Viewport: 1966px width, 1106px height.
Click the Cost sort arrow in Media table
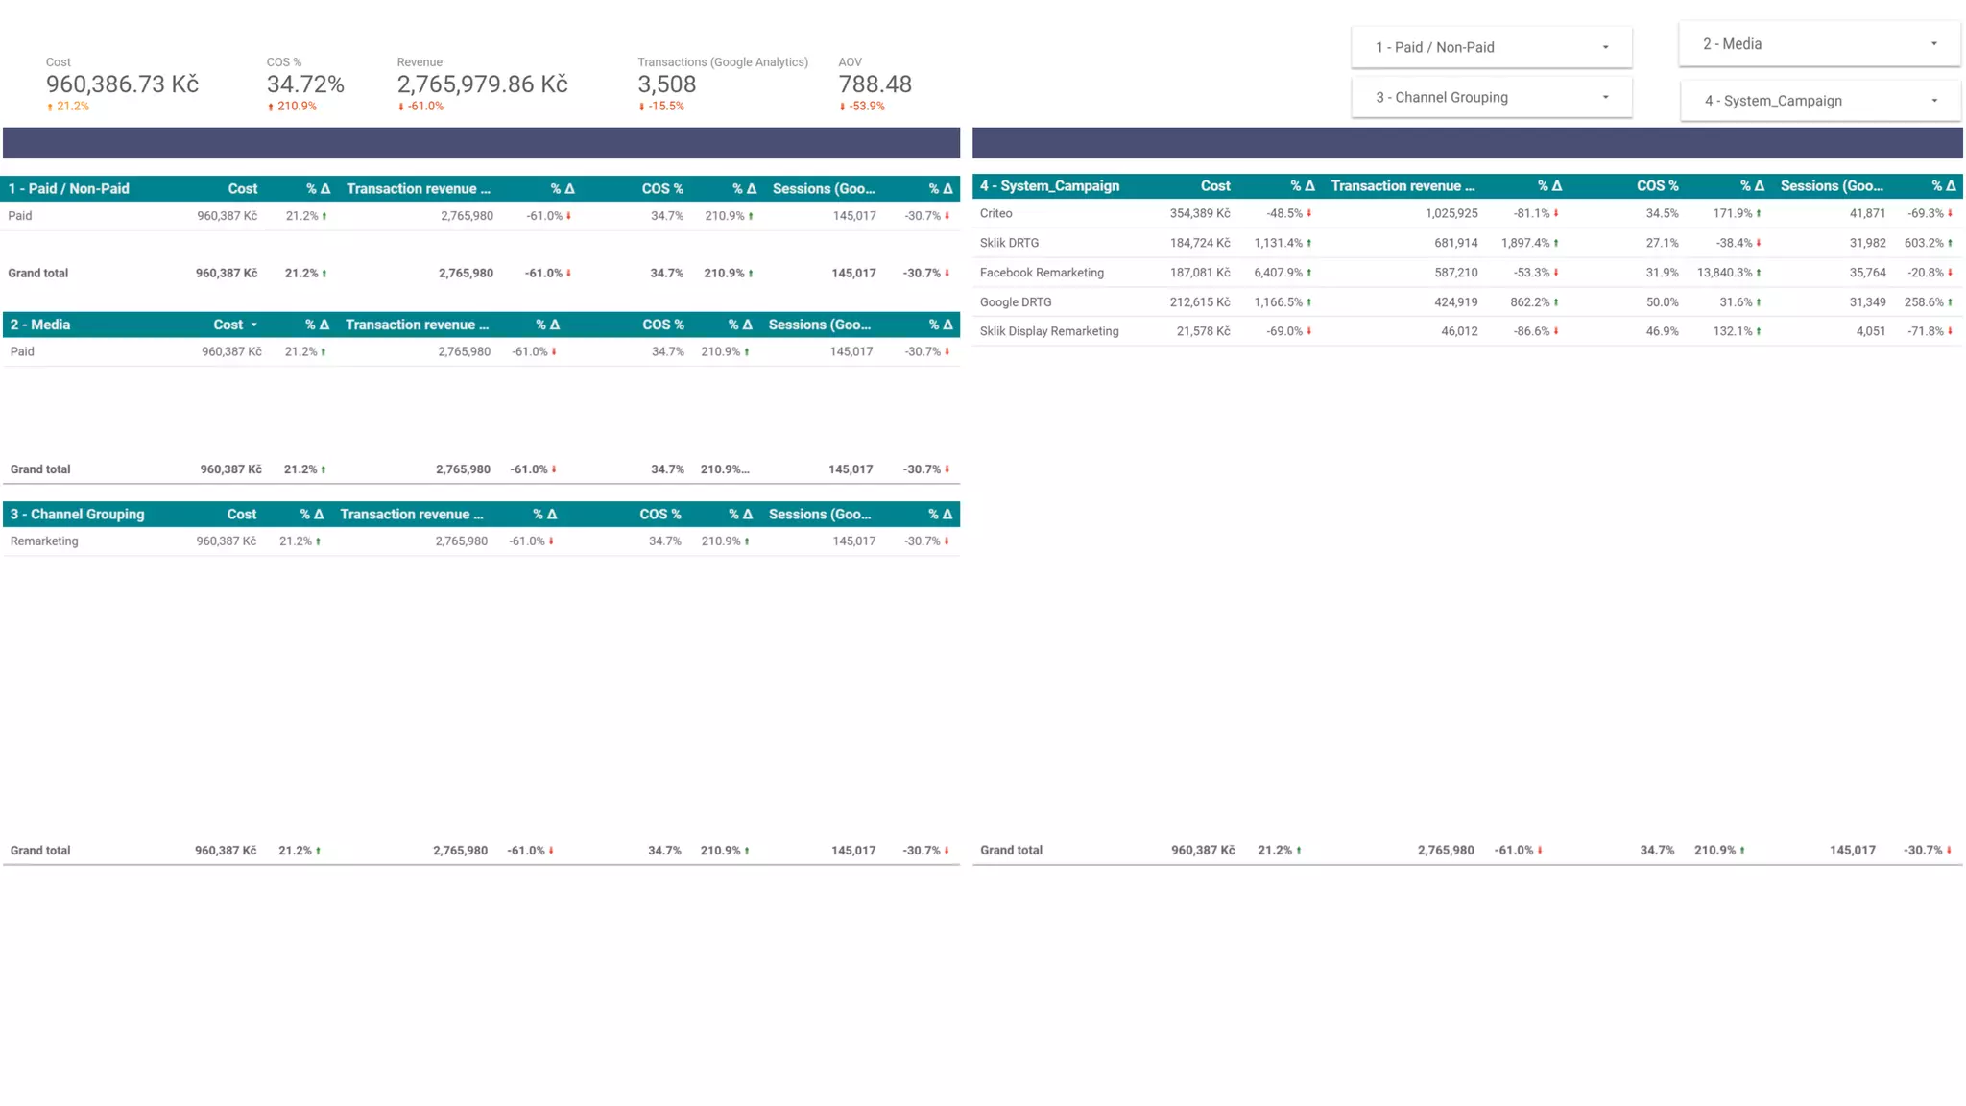pyautogui.click(x=254, y=325)
